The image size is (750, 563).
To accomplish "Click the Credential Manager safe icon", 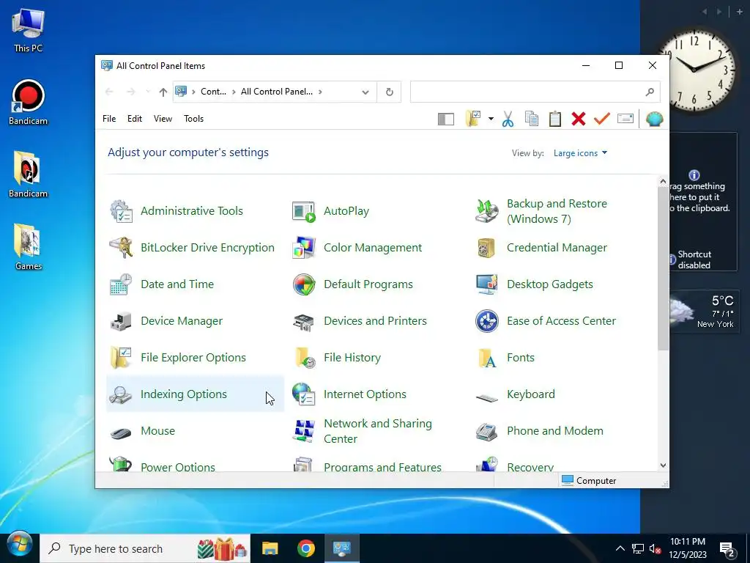I will click(x=487, y=248).
